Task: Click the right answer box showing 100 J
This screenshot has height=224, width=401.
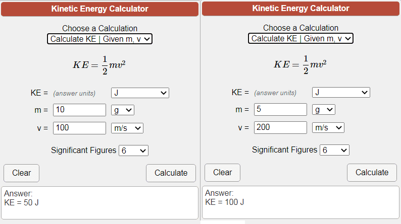Action: click(x=300, y=203)
